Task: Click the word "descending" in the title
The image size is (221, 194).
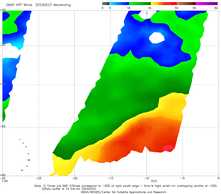Action: (x=62, y=5)
